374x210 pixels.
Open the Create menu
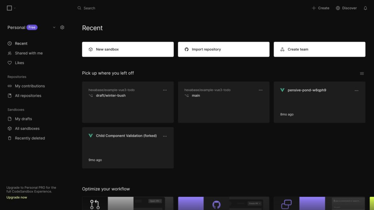tap(320, 8)
